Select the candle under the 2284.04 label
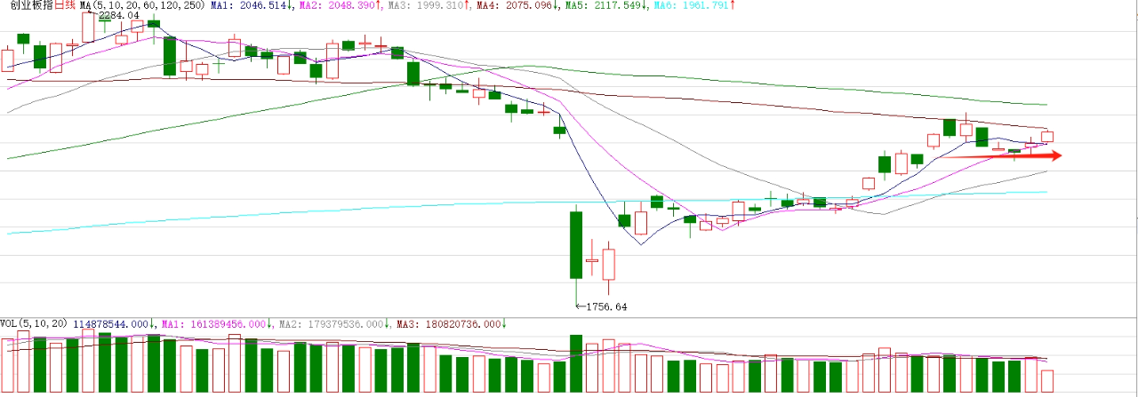The width and height of the screenshot is (1138, 397). pyautogui.click(x=87, y=27)
